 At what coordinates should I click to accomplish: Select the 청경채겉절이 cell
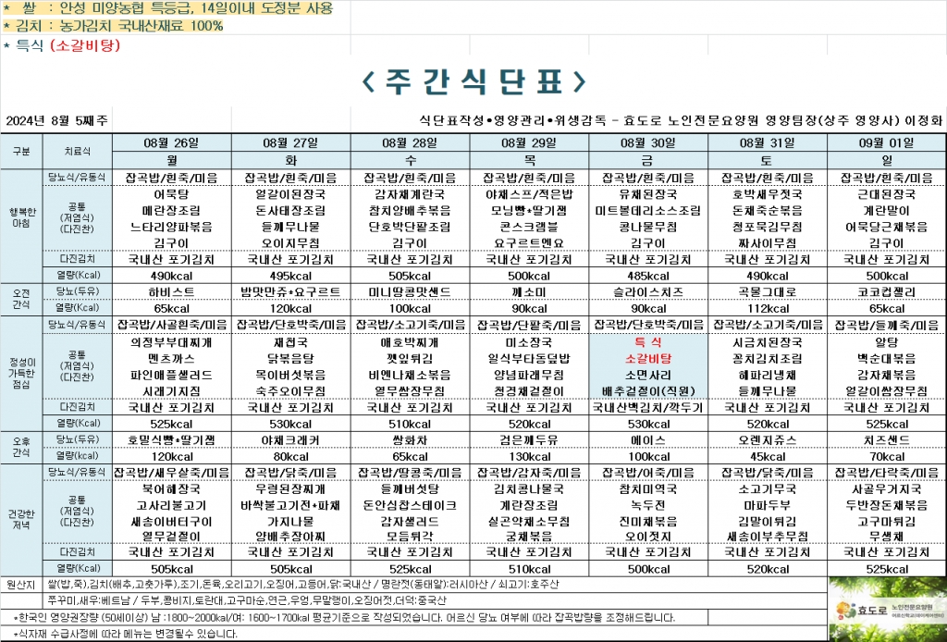tap(529, 390)
